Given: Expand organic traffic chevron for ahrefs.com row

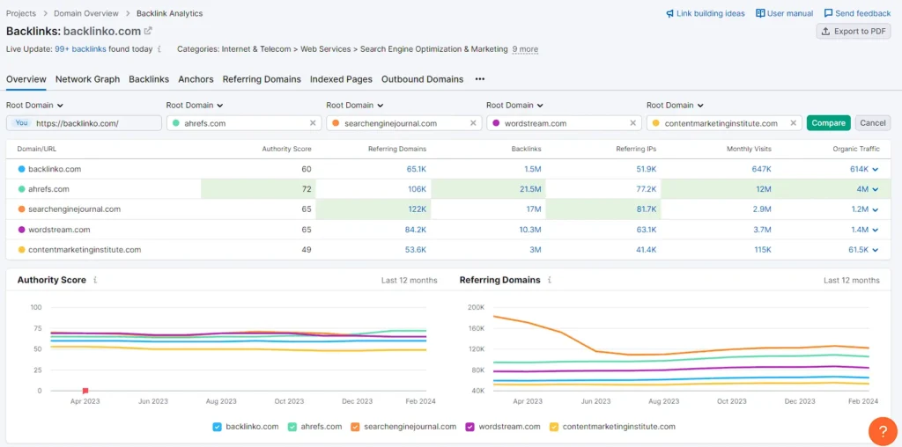Looking at the screenshot, I should (875, 189).
